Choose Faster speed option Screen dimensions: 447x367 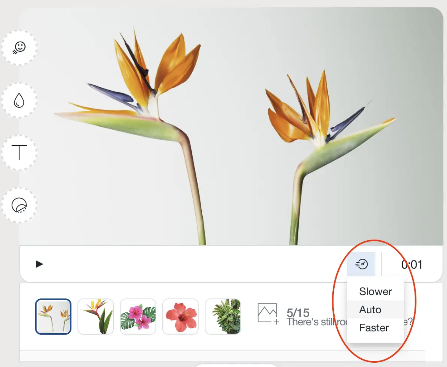tap(375, 328)
